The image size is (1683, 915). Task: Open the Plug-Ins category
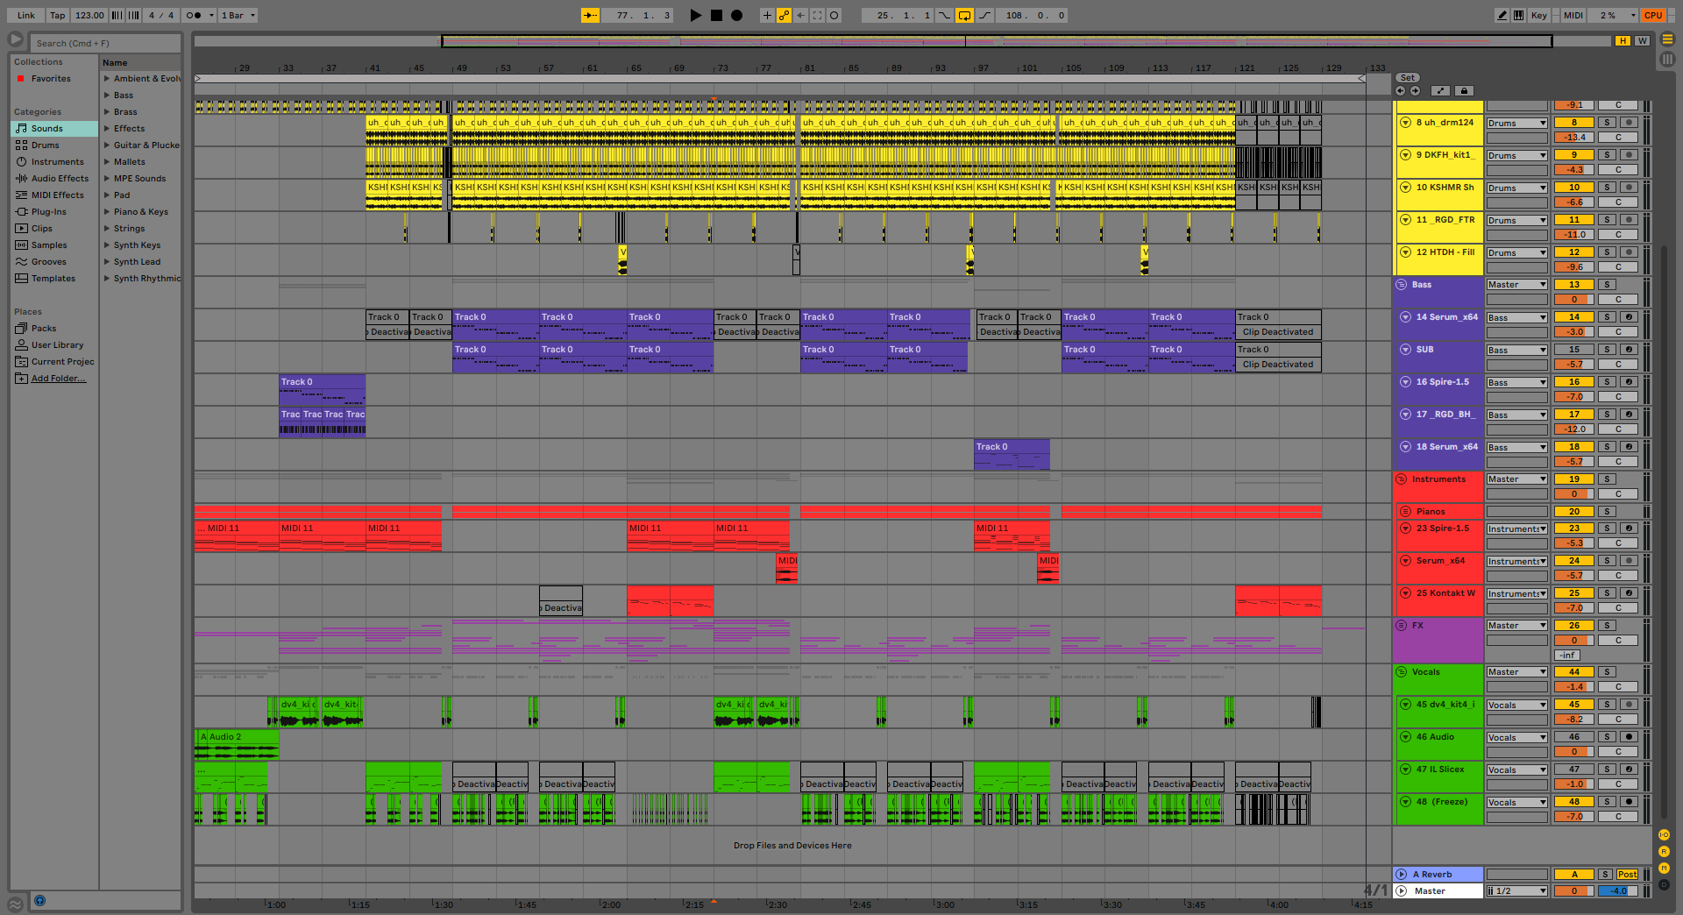pos(54,212)
